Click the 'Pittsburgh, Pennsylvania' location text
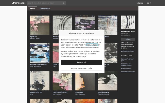Screen dimensions: 165x103 pos(126,35)
